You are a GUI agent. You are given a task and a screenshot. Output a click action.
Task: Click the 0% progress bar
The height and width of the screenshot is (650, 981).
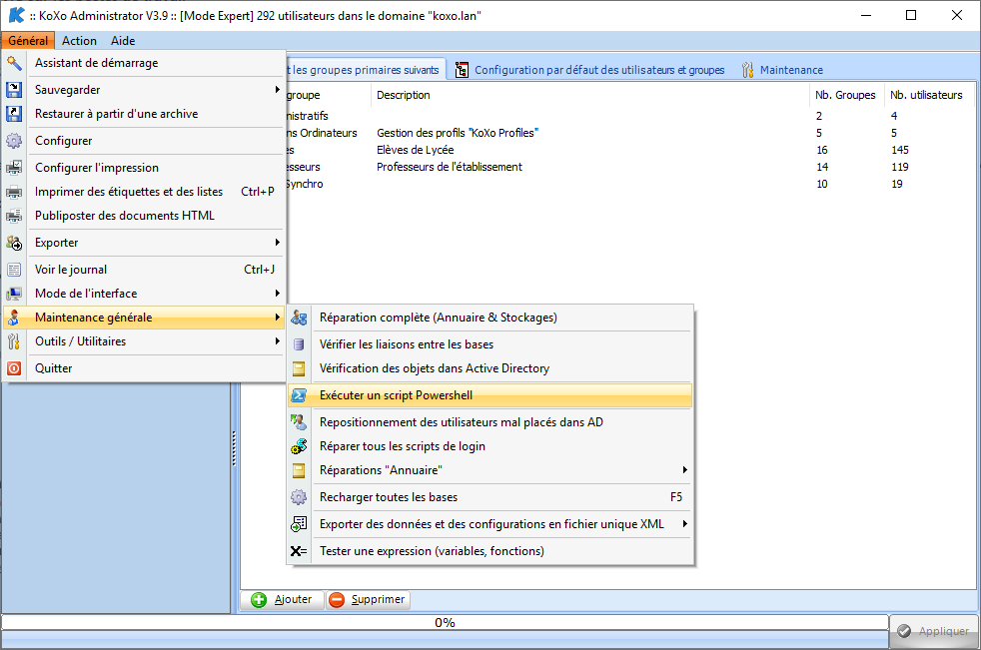click(445, 622)
